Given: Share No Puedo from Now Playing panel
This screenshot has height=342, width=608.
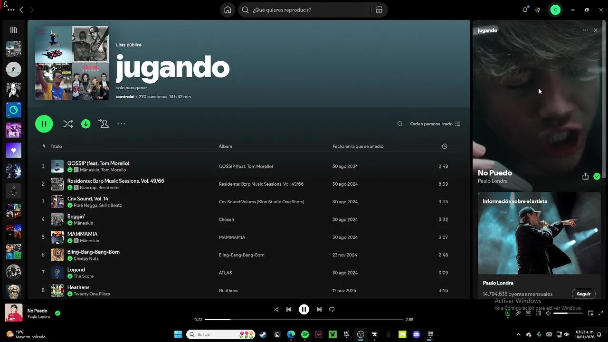Looking at the screenshot, I should pyautogui.click(x=585, y=176).
